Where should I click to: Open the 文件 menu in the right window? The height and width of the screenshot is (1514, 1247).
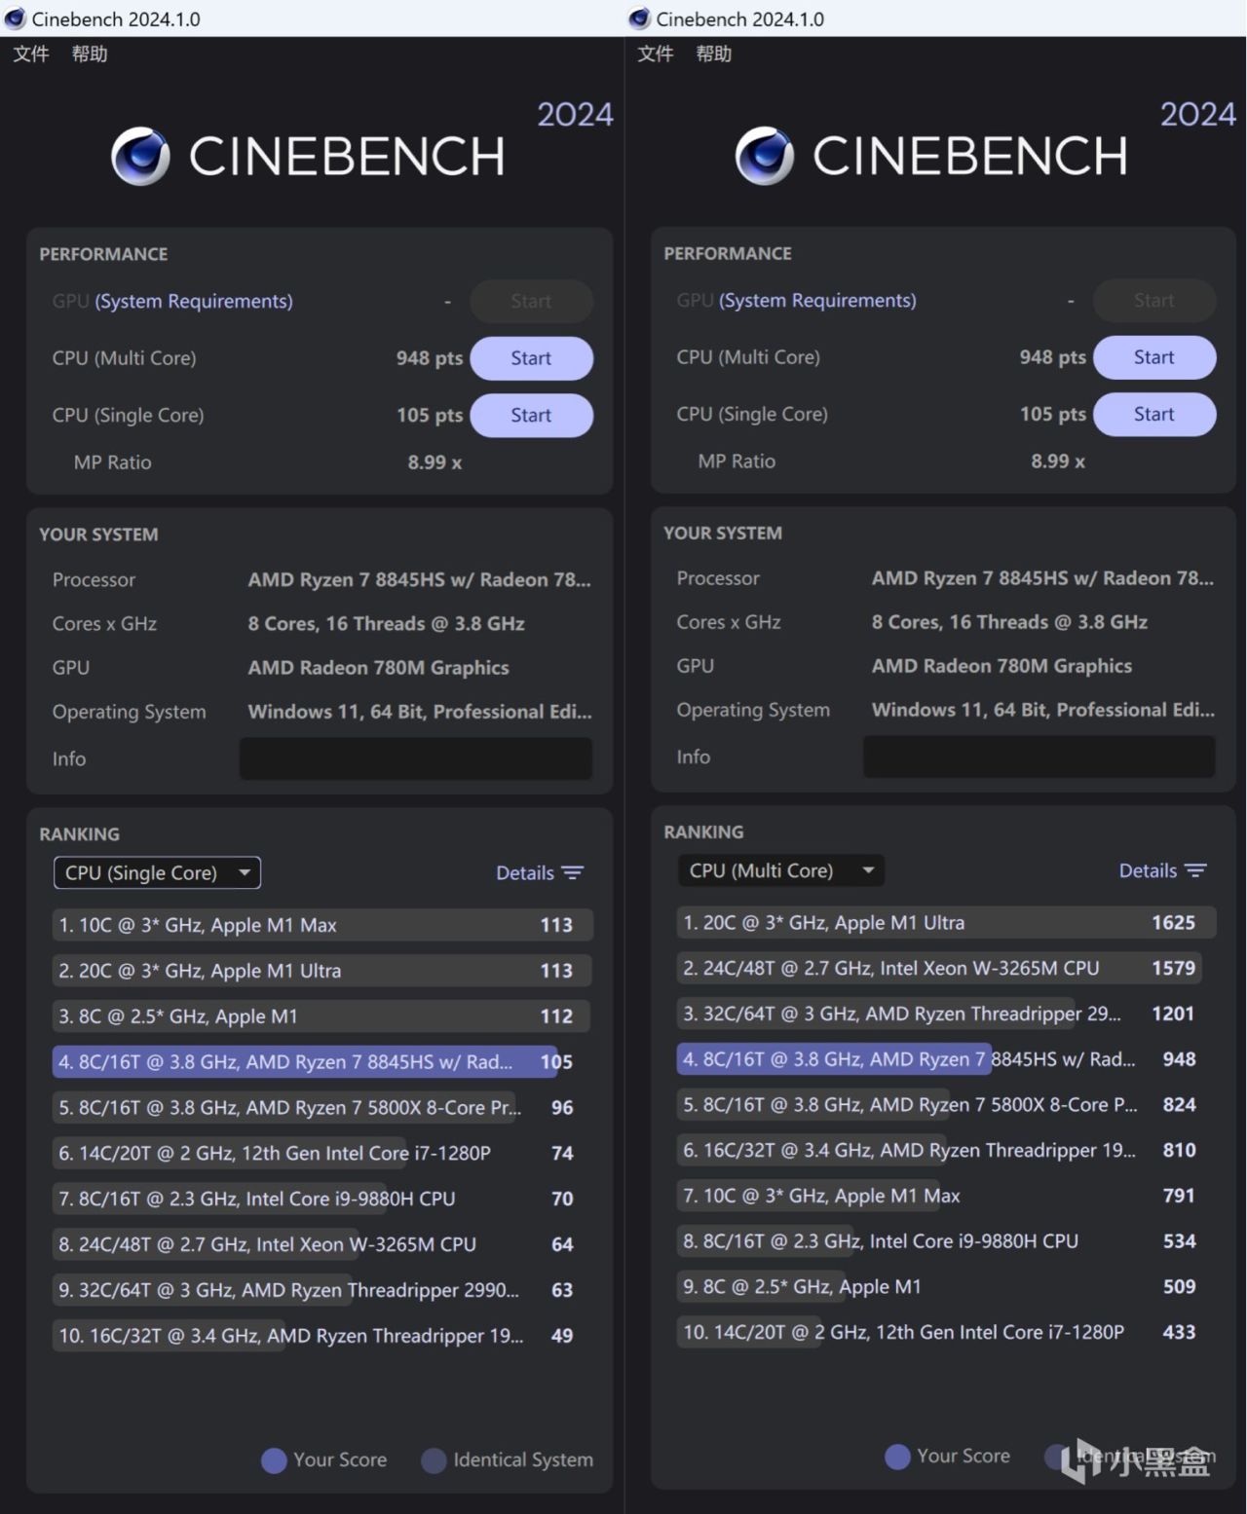click(x=656, y=54)
